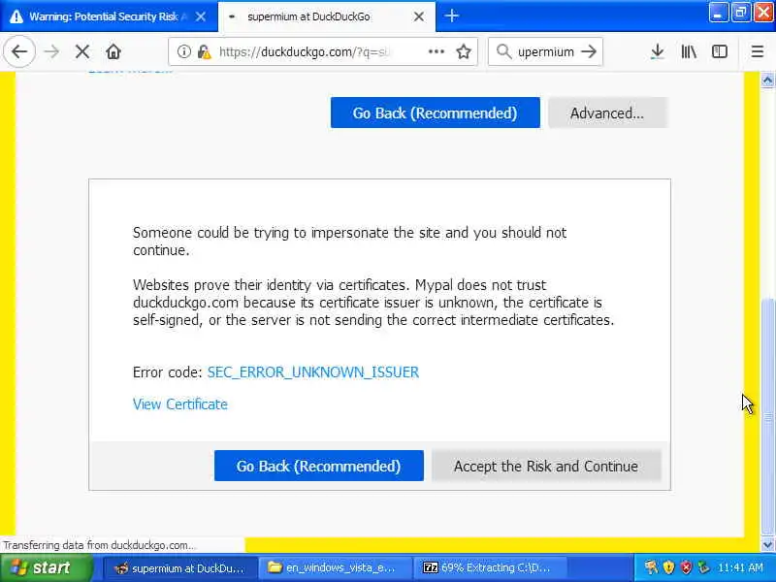The width and height of the screenshot is (776, 582).
Task: Submit search with the arrow icon
Action: click(589, 51)
